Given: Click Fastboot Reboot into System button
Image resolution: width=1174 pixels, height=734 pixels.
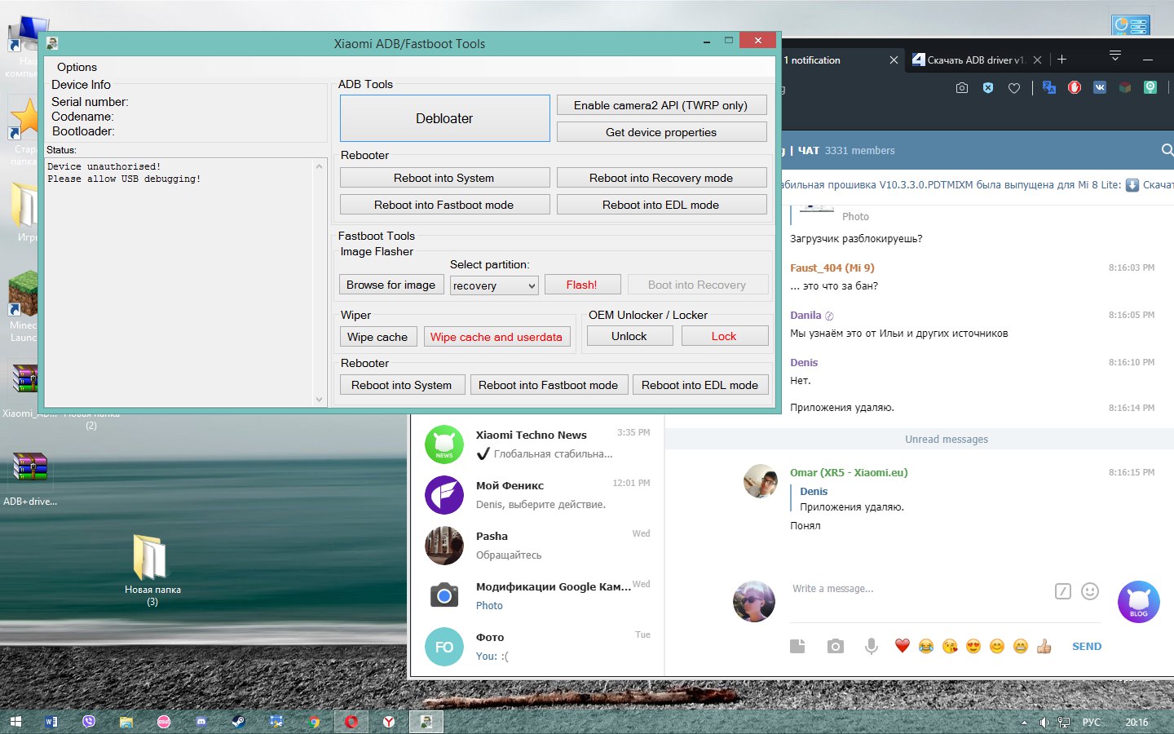Looking at the screenshot, I should pyautogui.click(x=401, y=385).
